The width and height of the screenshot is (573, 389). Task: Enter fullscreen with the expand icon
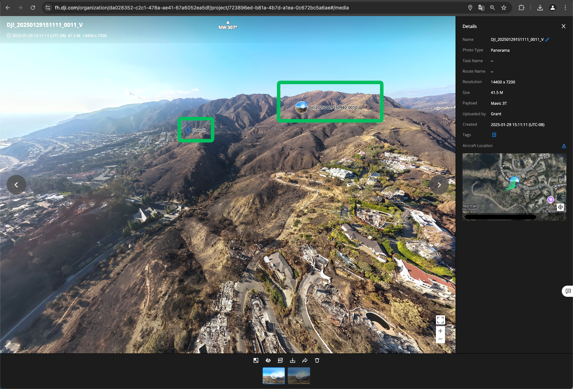pos(441,320)
